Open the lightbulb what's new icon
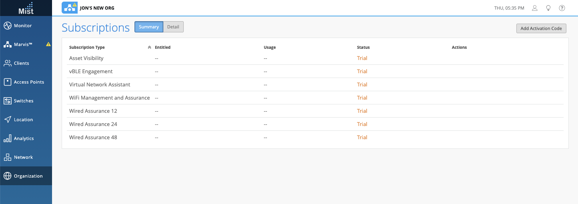The image size is (578, 204). (x=548, y=8)
